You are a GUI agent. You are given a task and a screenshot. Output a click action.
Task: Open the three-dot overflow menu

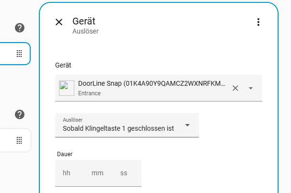point(258,22)
